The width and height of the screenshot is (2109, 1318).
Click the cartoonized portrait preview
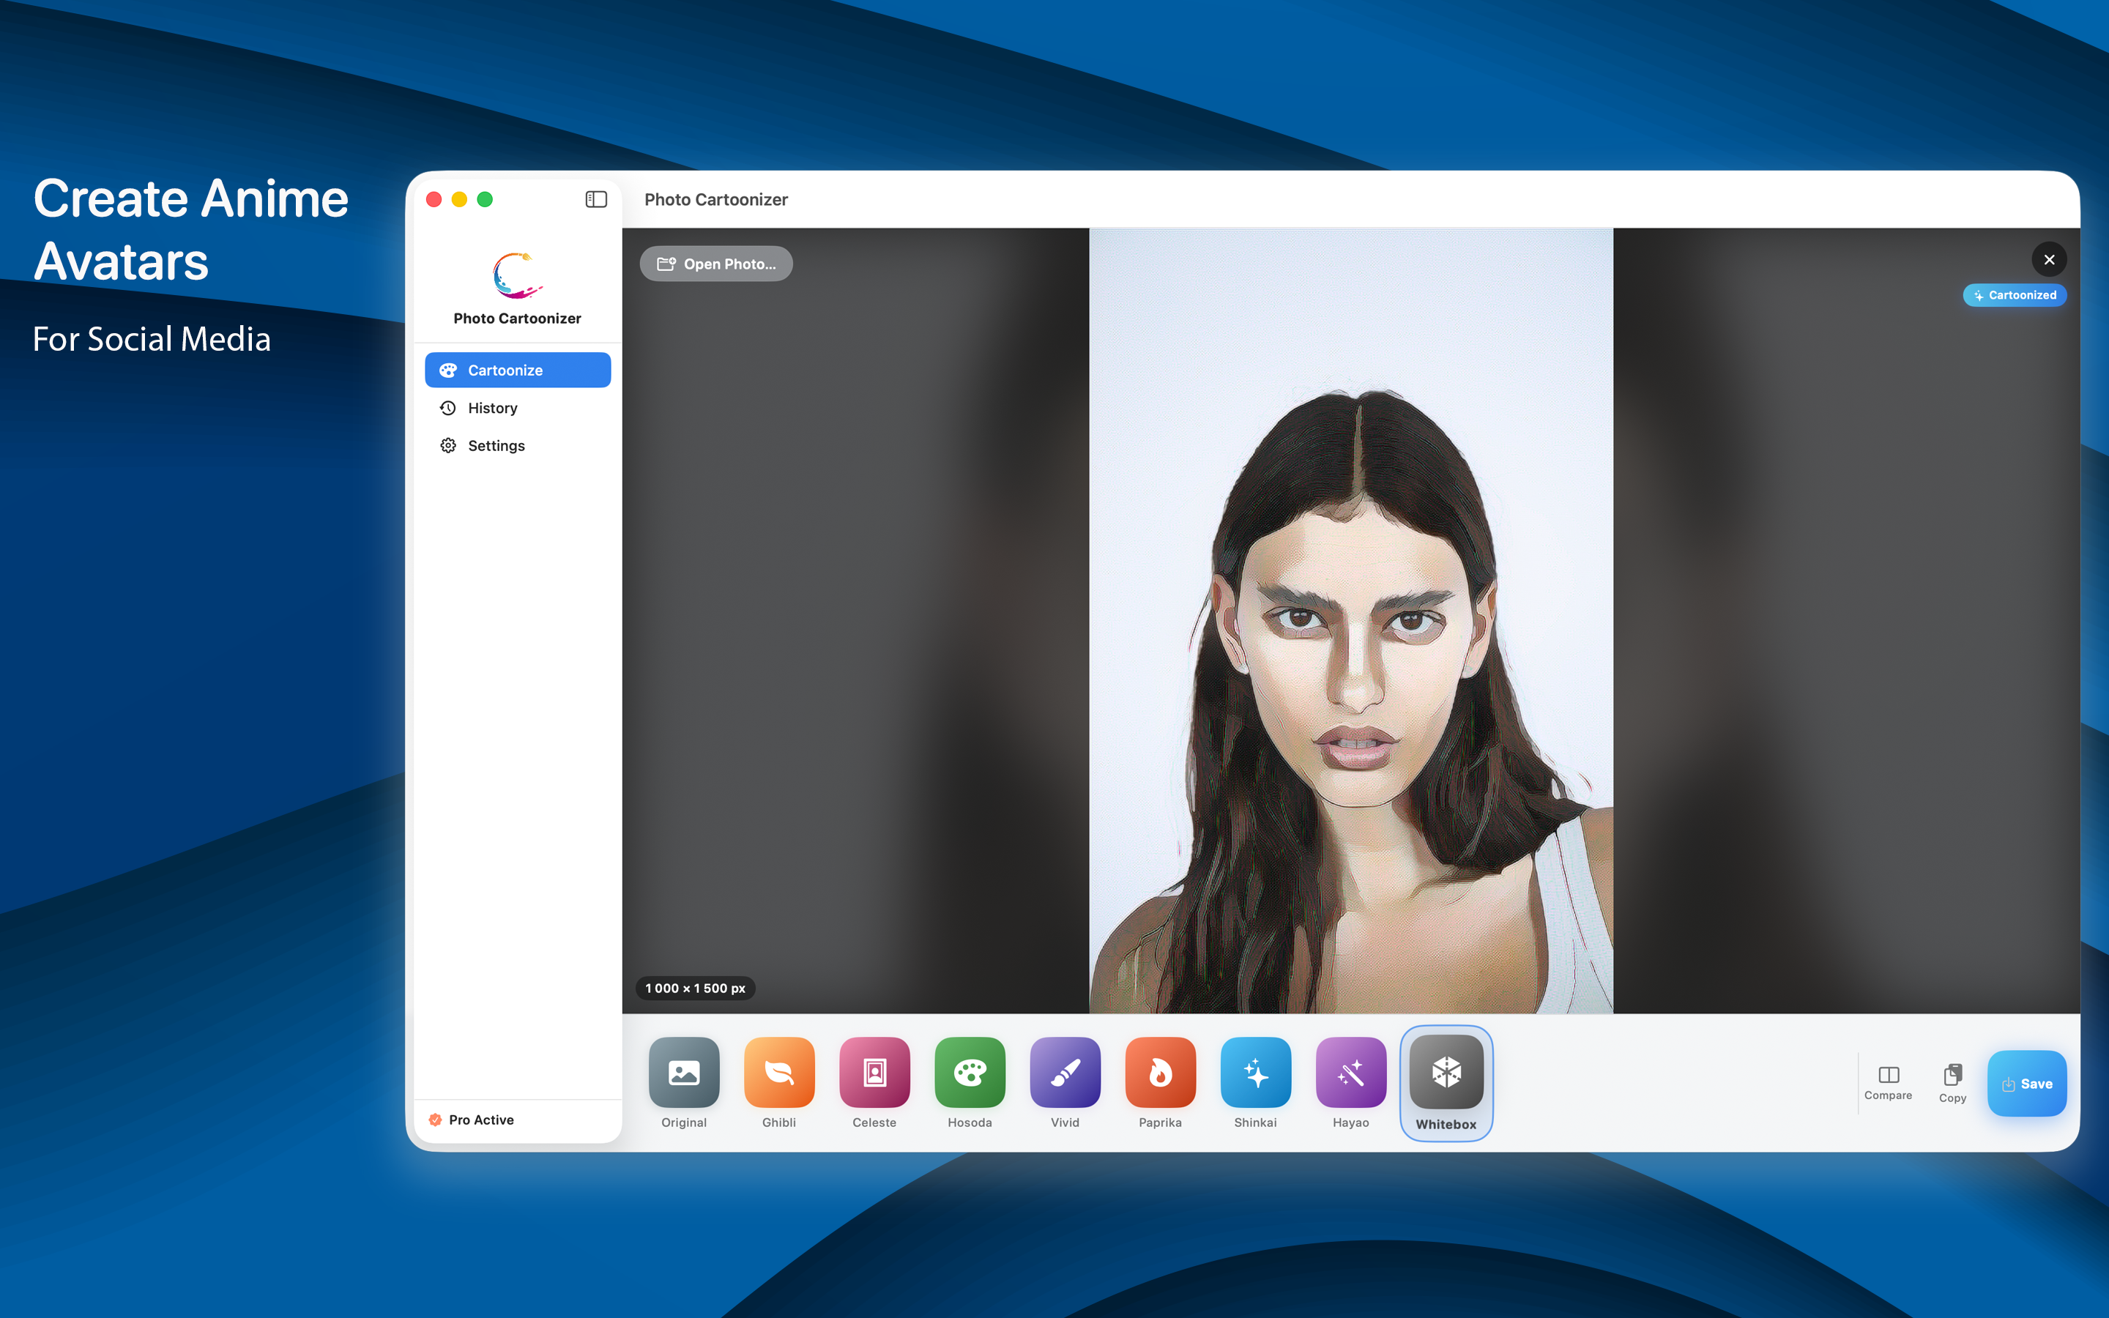point(1351,621)
